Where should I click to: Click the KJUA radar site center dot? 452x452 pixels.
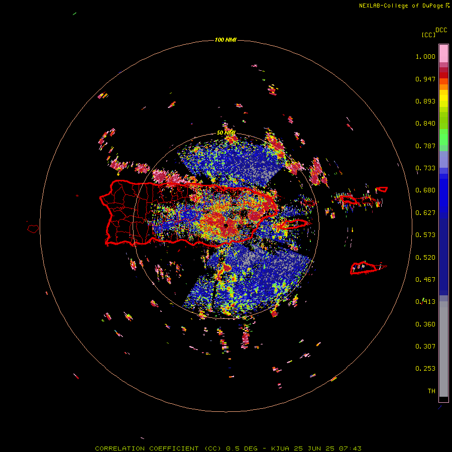pos(226,225)
